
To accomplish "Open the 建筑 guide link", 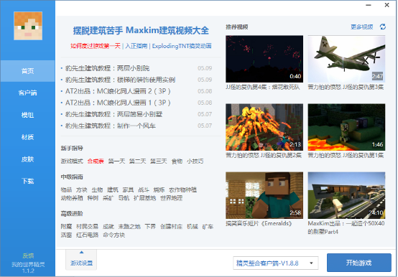I will (113, 190).
